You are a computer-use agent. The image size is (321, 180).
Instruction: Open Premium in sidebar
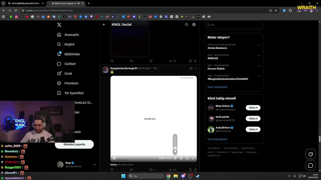(67, 83)
